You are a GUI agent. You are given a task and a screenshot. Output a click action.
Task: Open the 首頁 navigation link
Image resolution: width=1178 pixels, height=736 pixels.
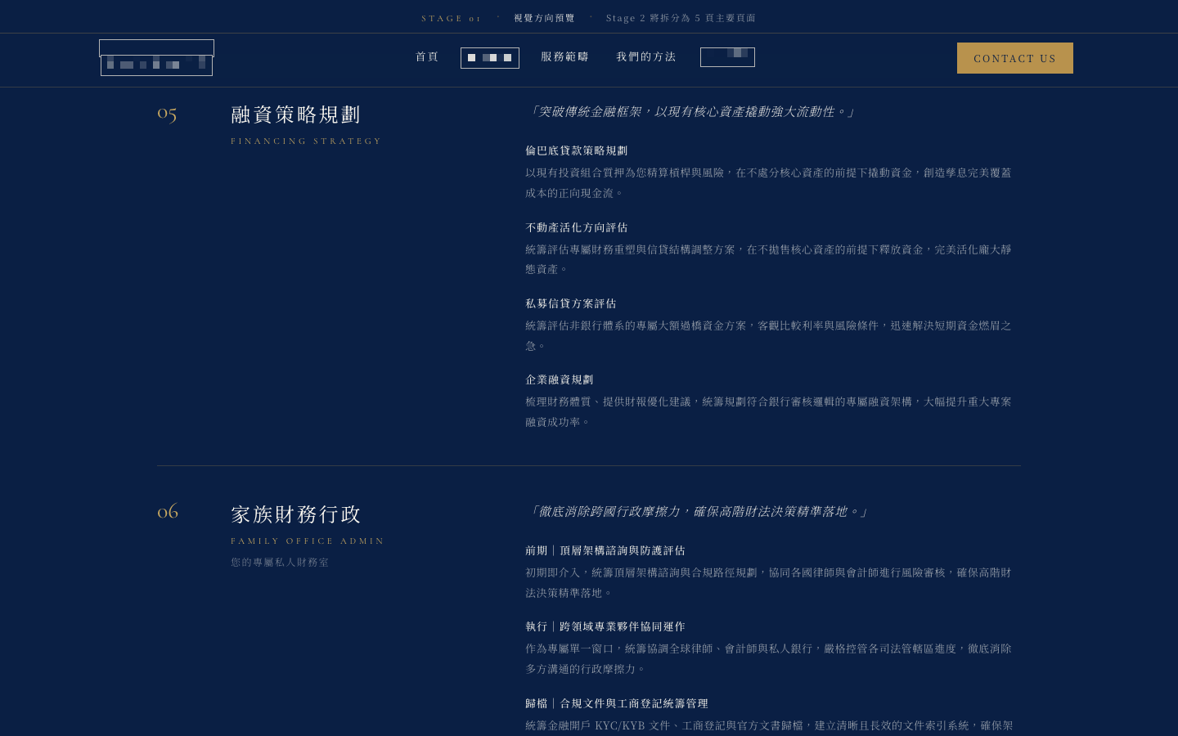[x=427, y=57]
